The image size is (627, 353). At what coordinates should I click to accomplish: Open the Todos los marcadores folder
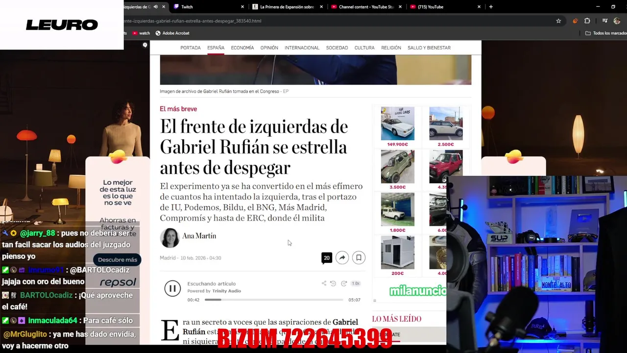pyautogui.click(x=606, y=33)
